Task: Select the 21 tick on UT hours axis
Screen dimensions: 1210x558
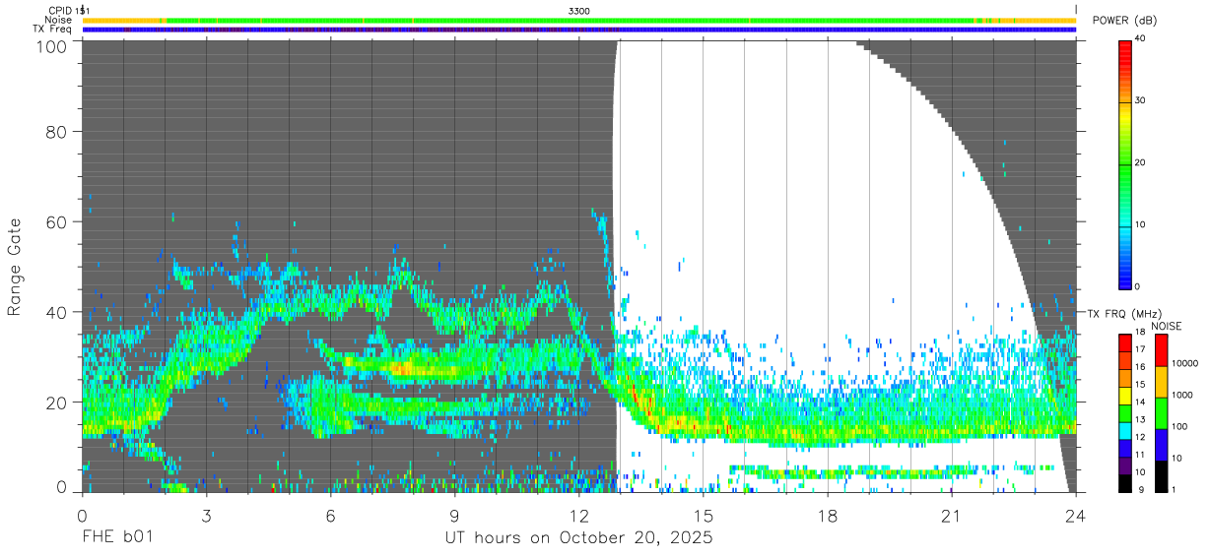Action: pos(951,515)
